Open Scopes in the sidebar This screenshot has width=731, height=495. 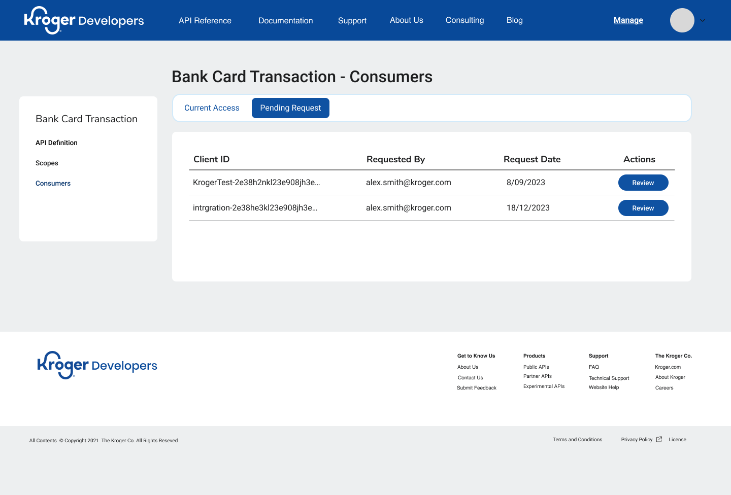pos(47,163)
